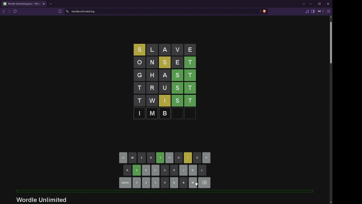Click the yellow S tile in SLAVE row
This screenshot has width=362, height=204.
[139, 50]
